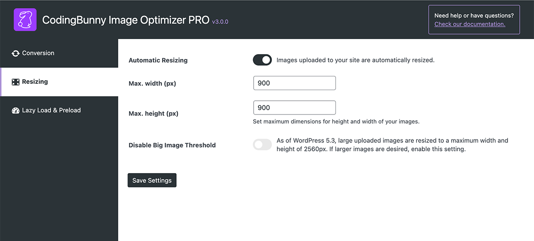The height and width of the screenshot is (241, 534).
Task: Select the Resizing tab label
Action: click(x=35, y=82)
